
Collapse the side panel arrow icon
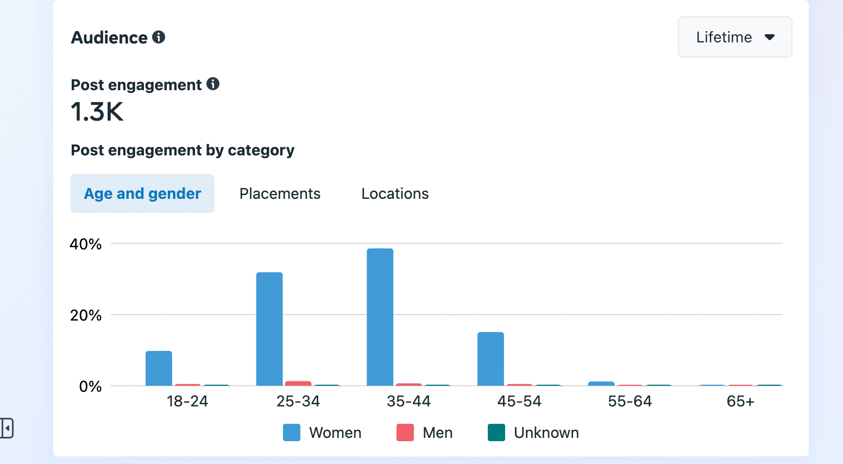tap(7, 428)
